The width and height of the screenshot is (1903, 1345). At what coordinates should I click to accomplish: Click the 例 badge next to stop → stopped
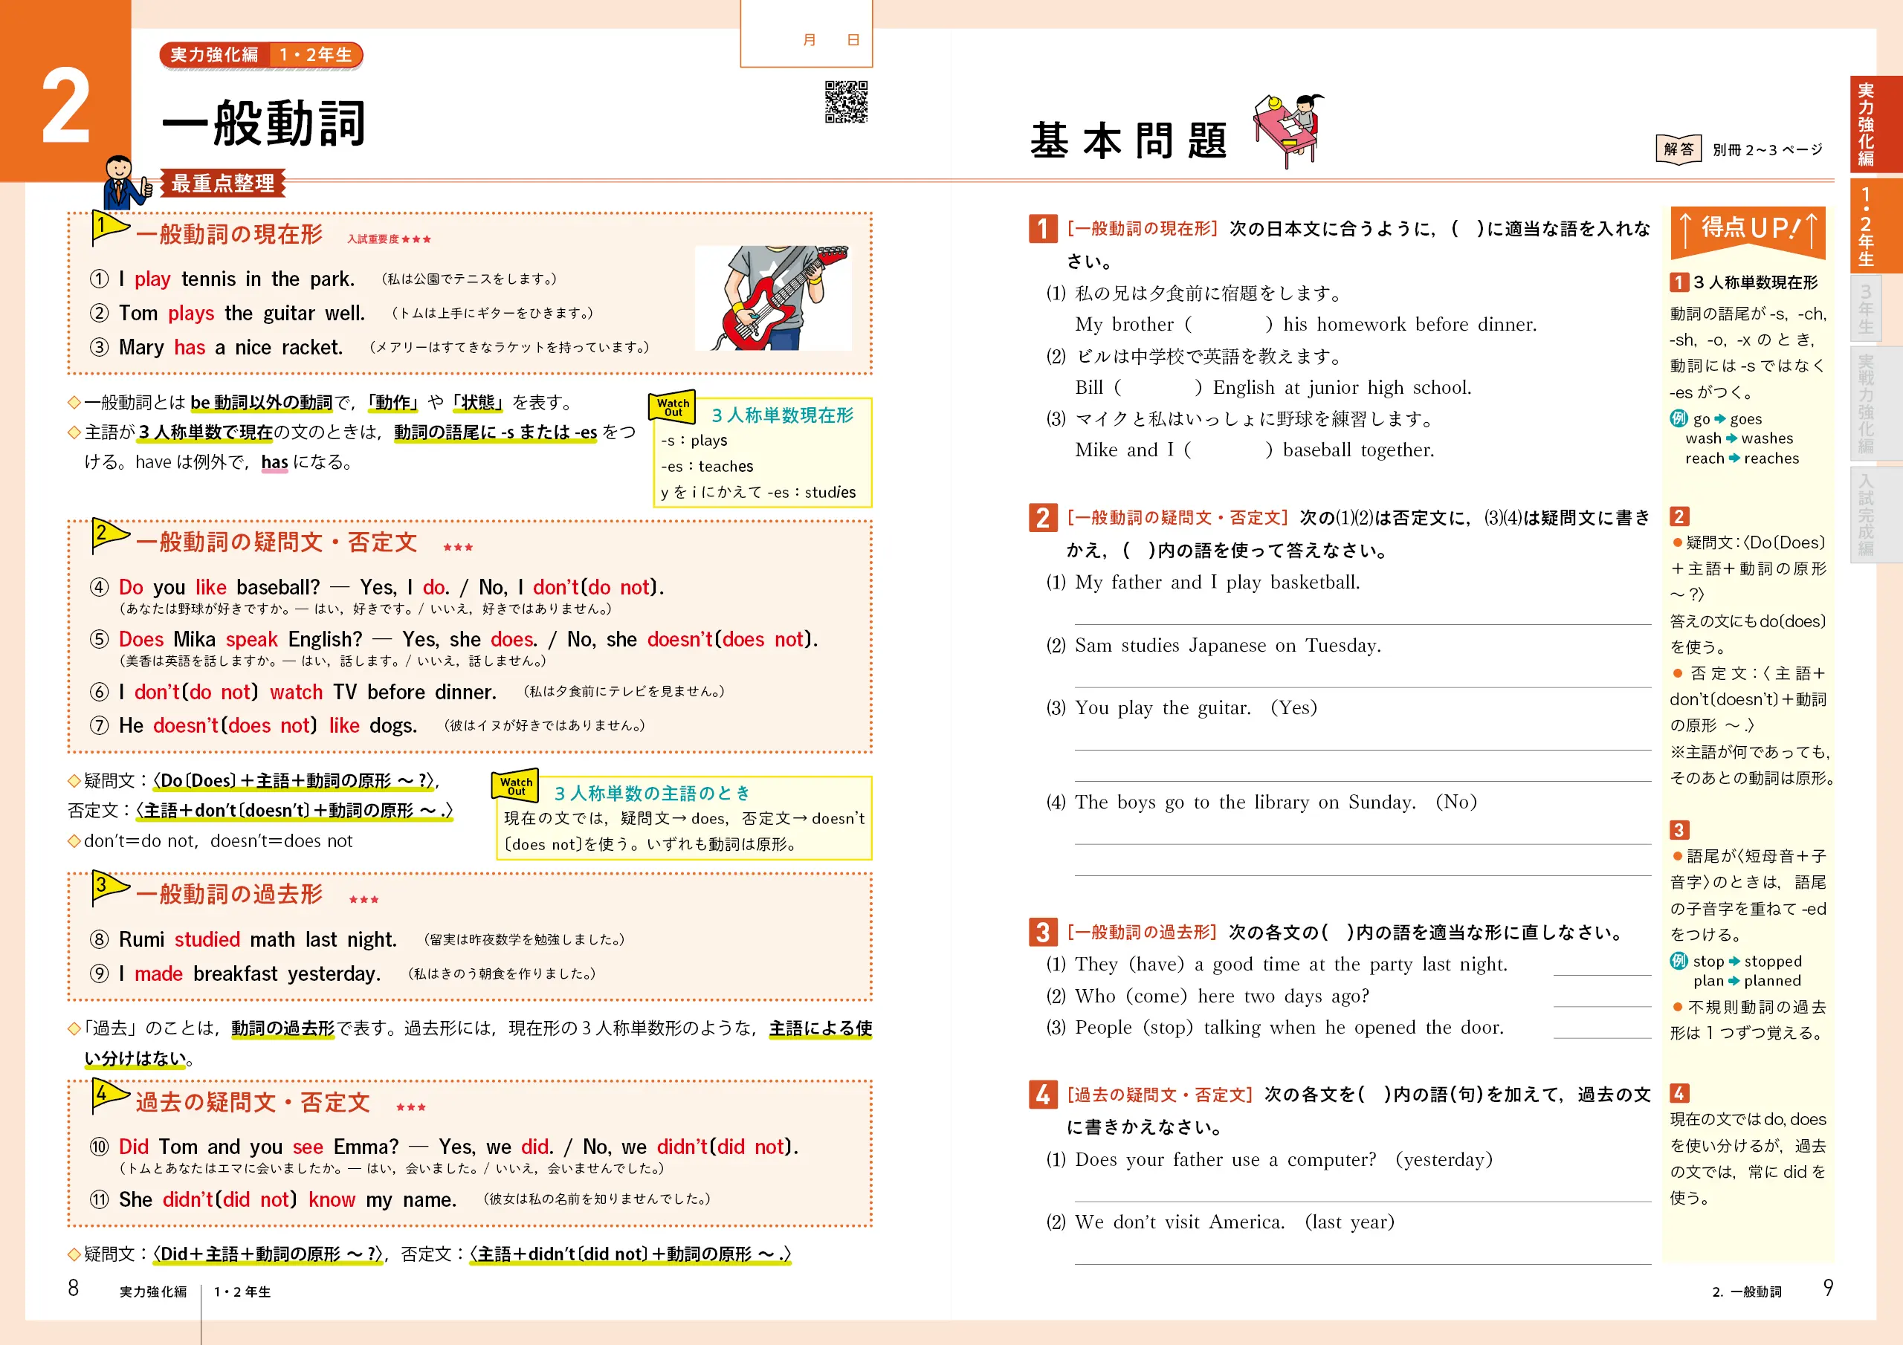point(1679,961)
